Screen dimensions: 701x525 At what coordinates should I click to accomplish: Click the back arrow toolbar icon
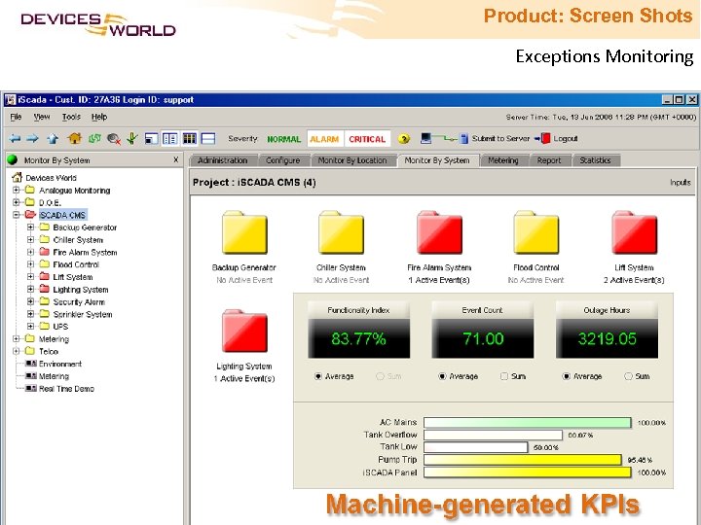coord(15,139)
